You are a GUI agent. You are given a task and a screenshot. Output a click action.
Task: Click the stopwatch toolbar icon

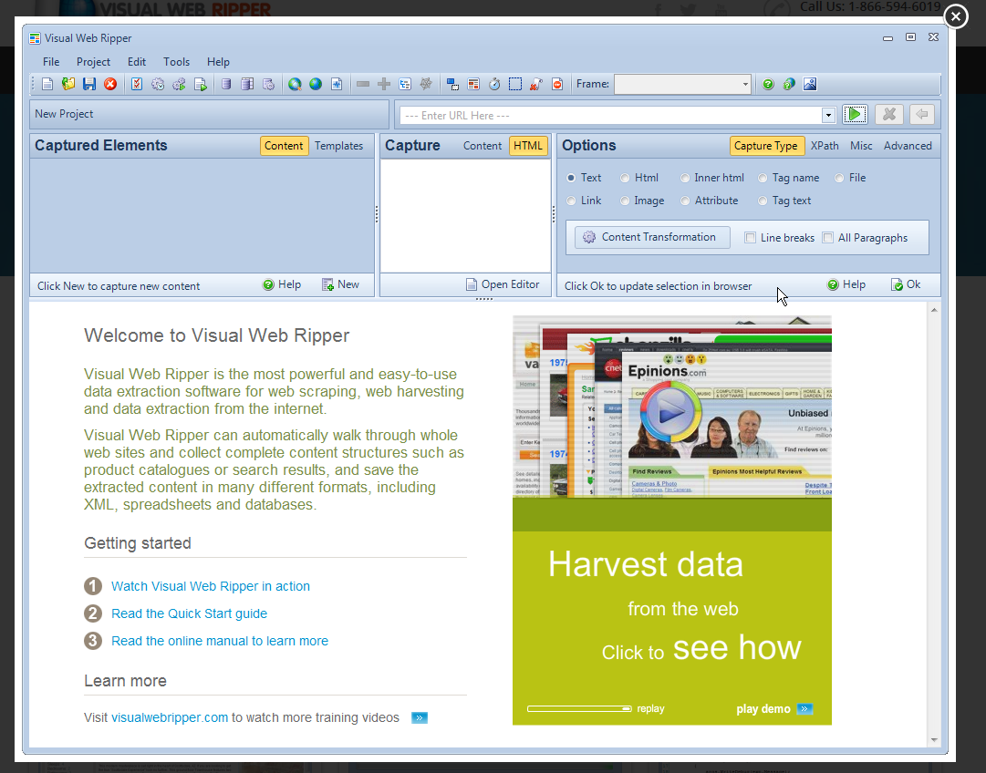coord(495,84)
